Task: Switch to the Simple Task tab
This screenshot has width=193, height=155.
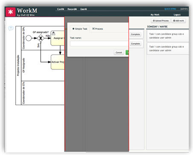Action: click(80, 29)
